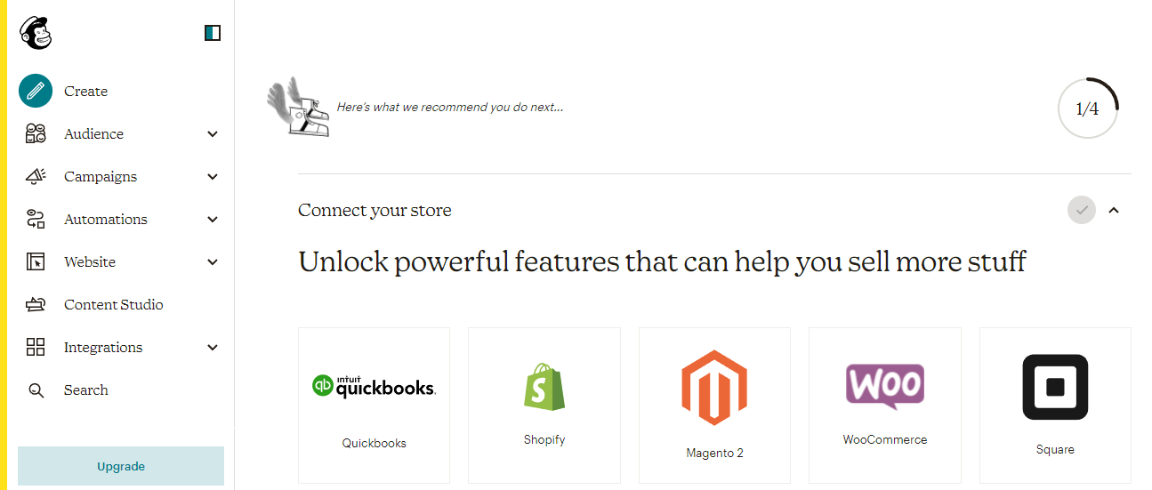Image resolution: width=1152 pixels, height=490 pixels.
Task: Click the Upgrade button
Action: [x=121, y=466]
